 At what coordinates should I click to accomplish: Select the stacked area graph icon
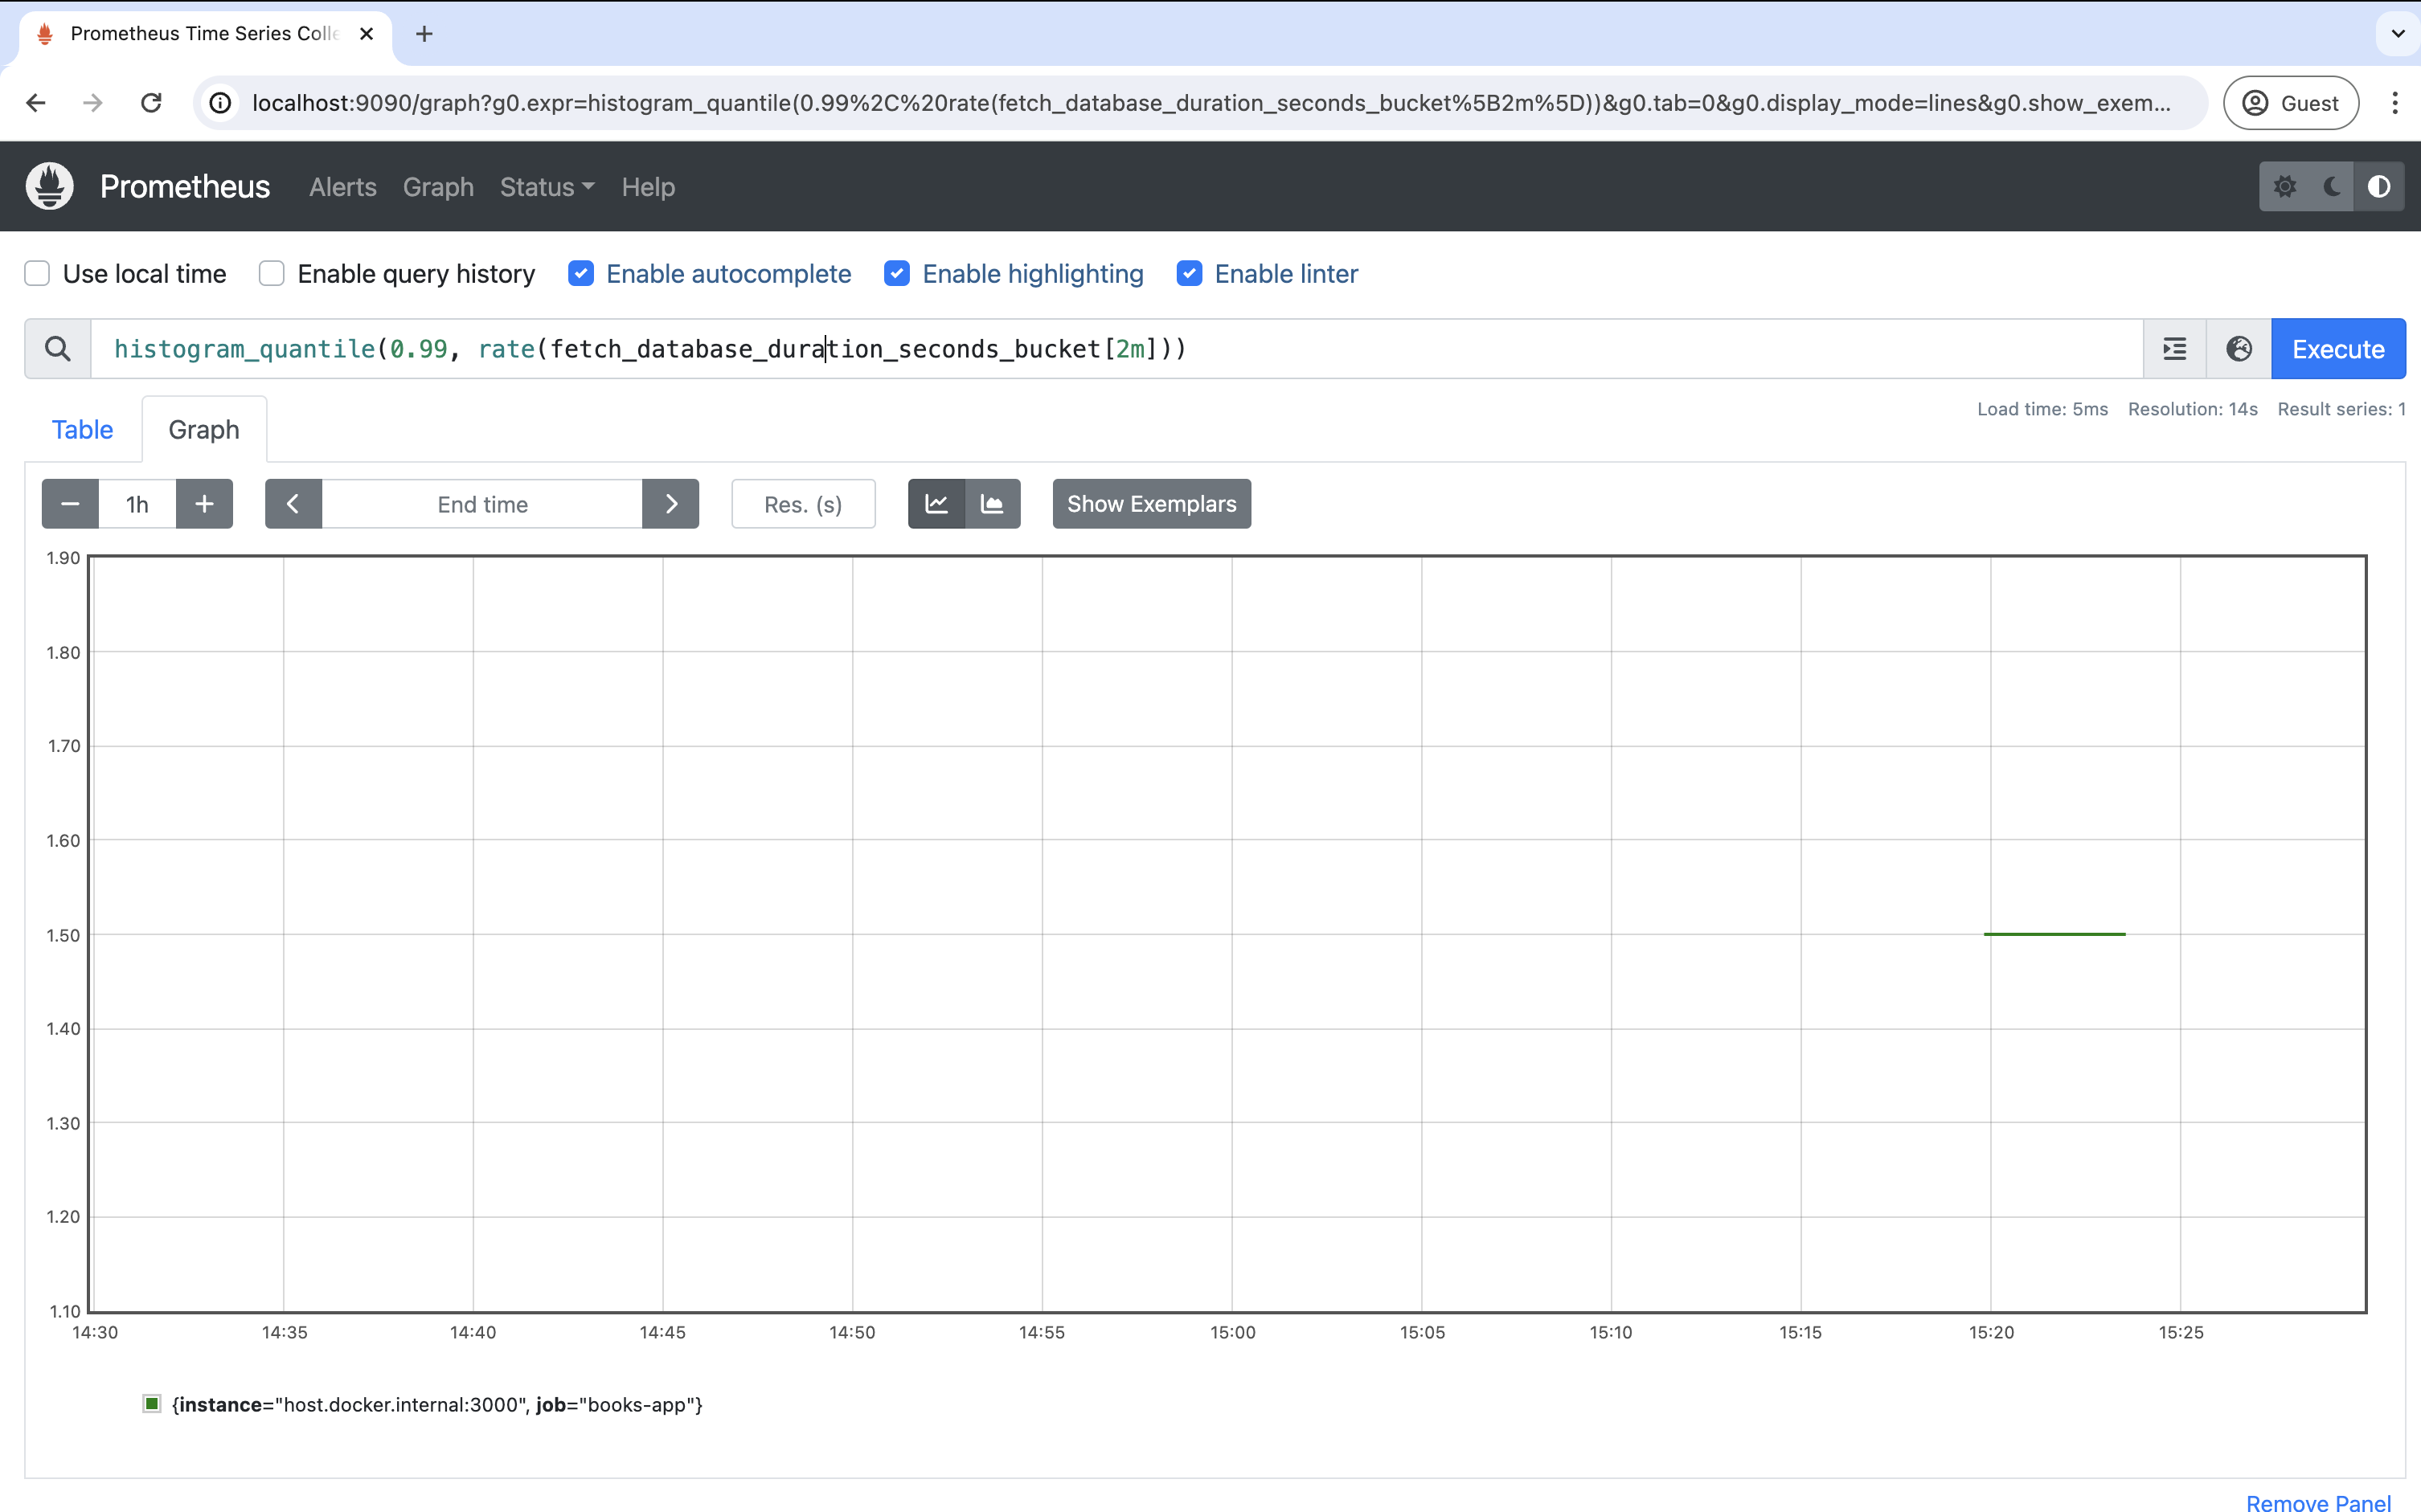click(x=993, y=504)
